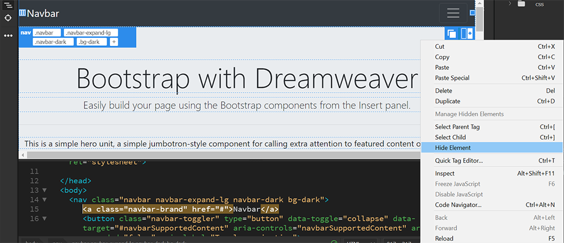Choose Select Child menu entry
The width and height of the screenshot is (564, 243).
(x=491, y=137)
